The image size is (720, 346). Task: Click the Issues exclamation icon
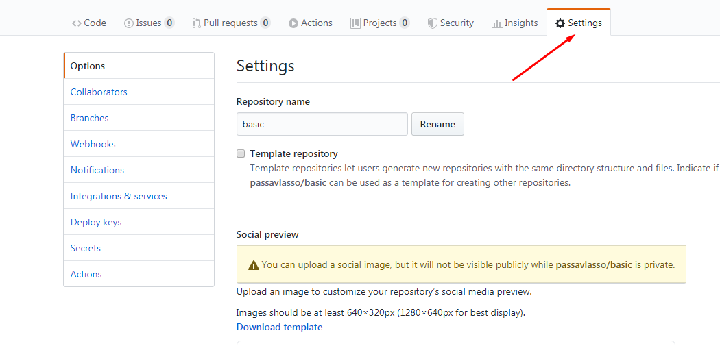(128, 23)
